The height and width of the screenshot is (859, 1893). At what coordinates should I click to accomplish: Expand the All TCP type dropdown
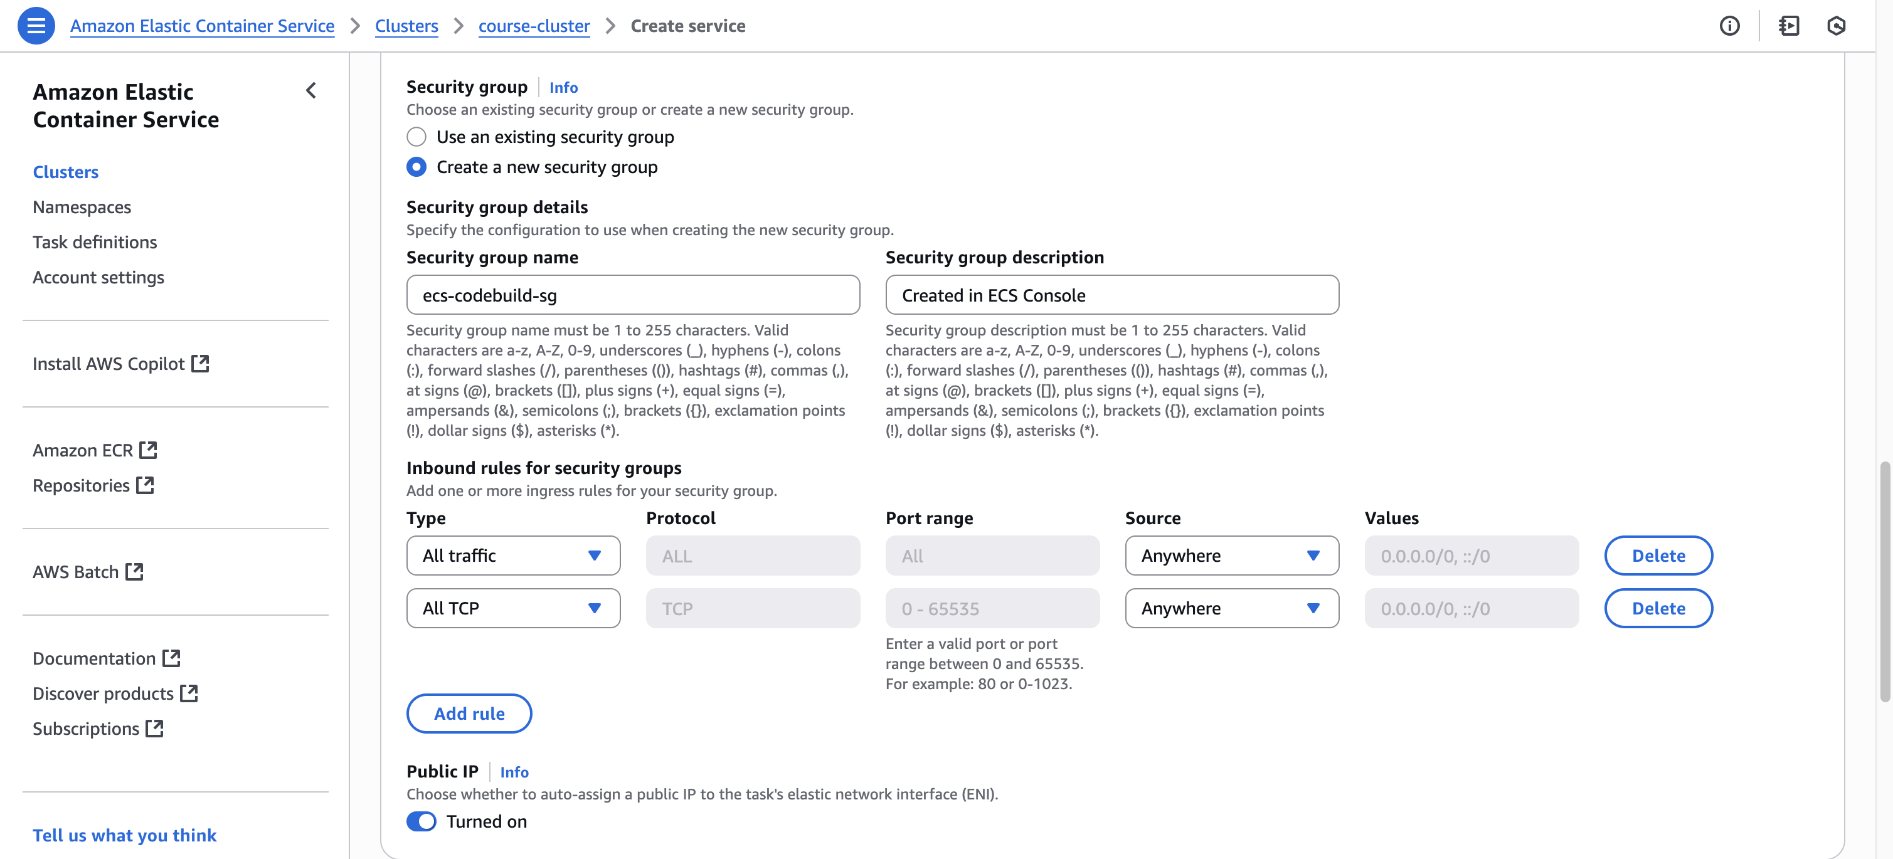coord(513,608)
